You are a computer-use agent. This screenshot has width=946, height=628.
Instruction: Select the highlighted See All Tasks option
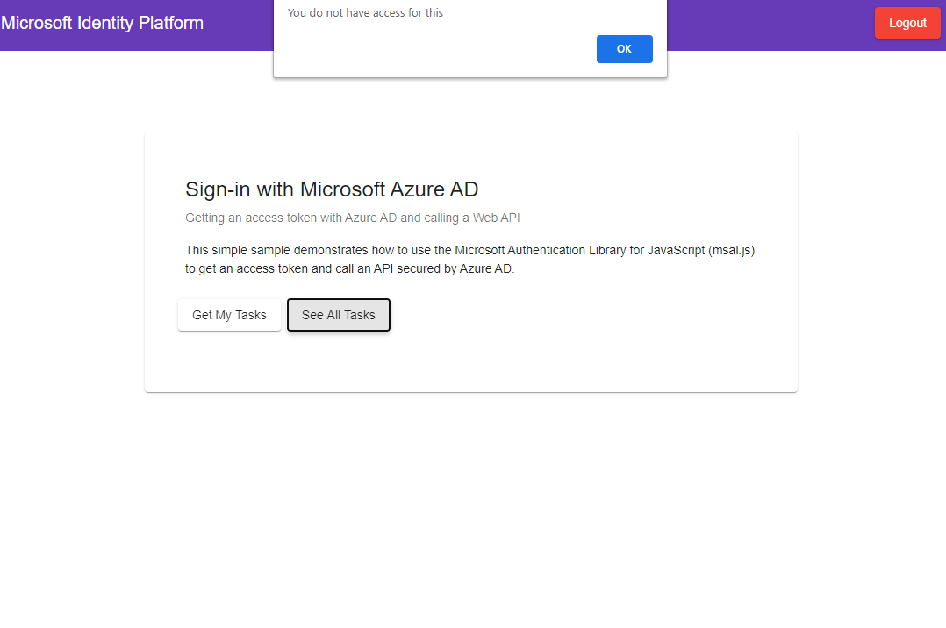coord(338,314)
